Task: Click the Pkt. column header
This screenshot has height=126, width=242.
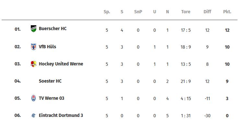Action: coord(227,12)
